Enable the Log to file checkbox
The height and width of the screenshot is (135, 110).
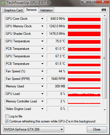(x=7, y=116)
